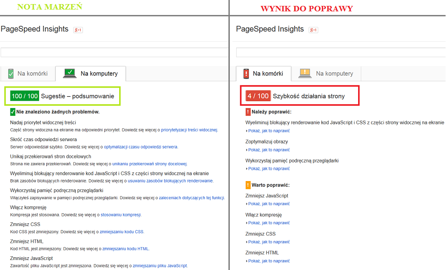
Task: Open link 'zmniejszaniu kodu CSS'
Action: pos(121,232)
